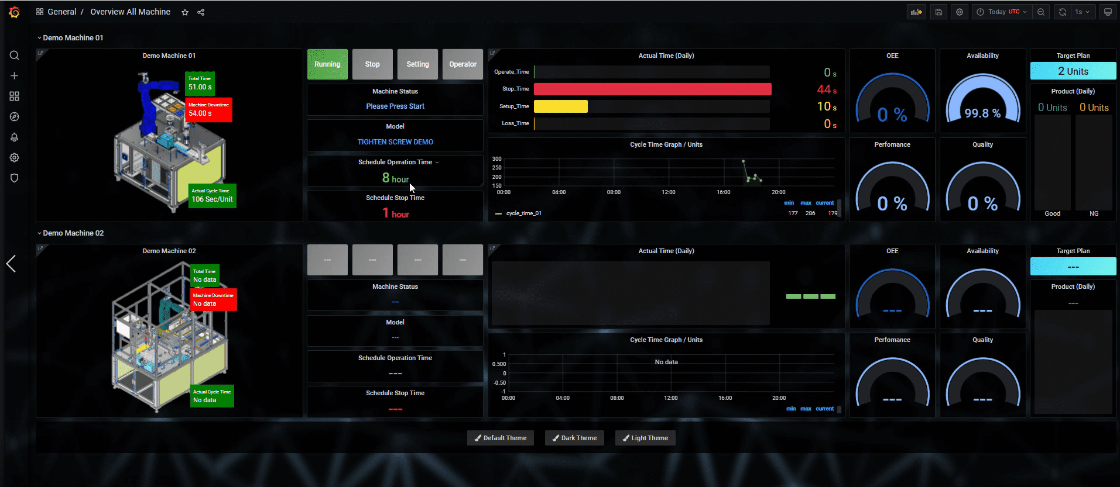Go to the General folder breadcrumb
Screen dimensions: 1120x487
[61, 12]
